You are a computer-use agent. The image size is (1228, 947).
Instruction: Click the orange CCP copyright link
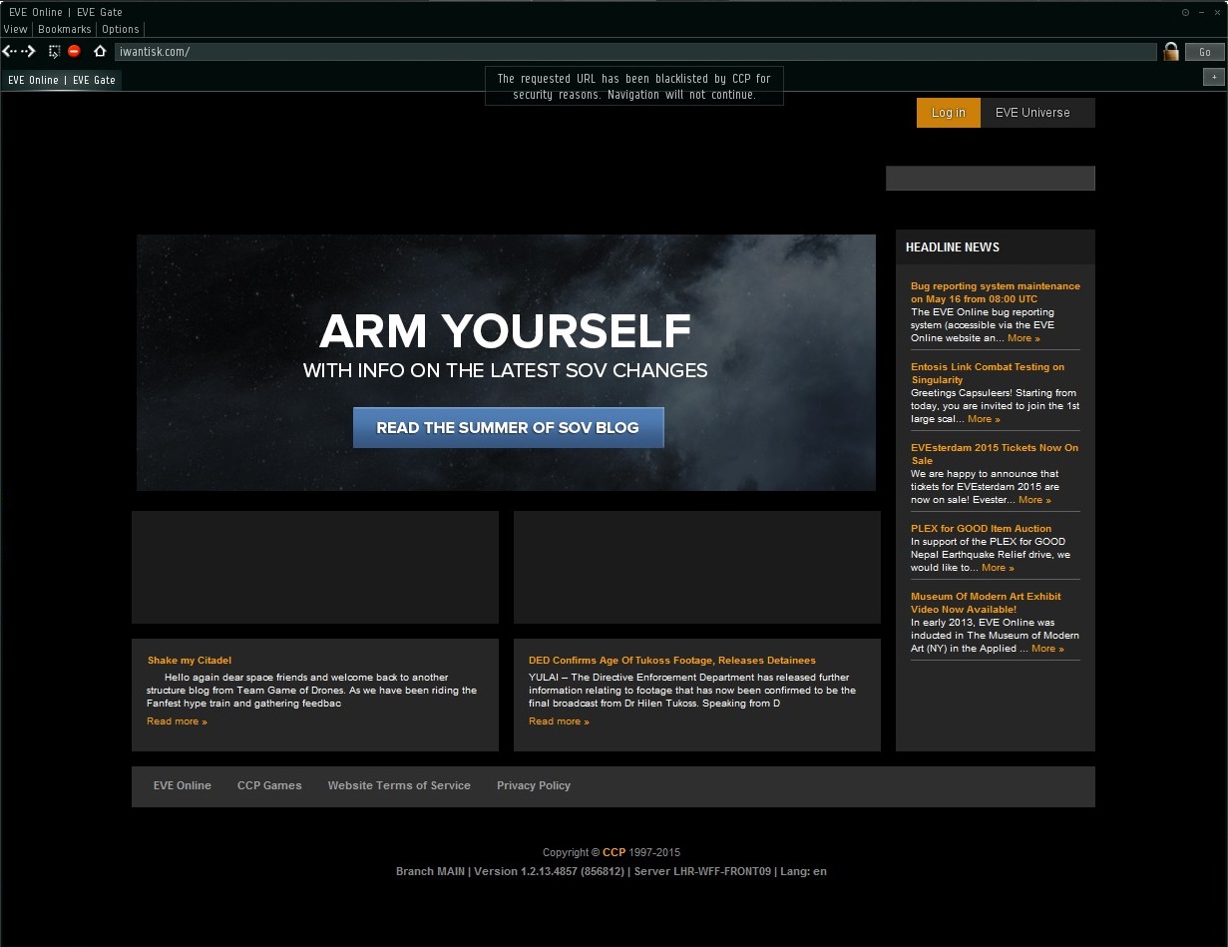pyautogui.click(x=614, y=852)
